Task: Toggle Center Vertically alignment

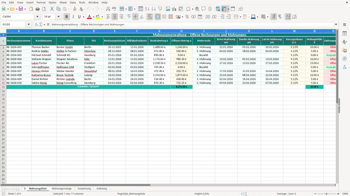Action: pos(135,17)
